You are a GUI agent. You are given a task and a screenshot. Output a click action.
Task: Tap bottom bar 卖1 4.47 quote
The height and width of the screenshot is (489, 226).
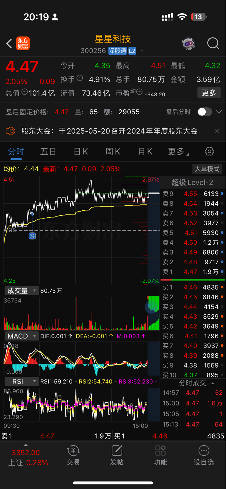pyautogui.click(x=56, y=436)
